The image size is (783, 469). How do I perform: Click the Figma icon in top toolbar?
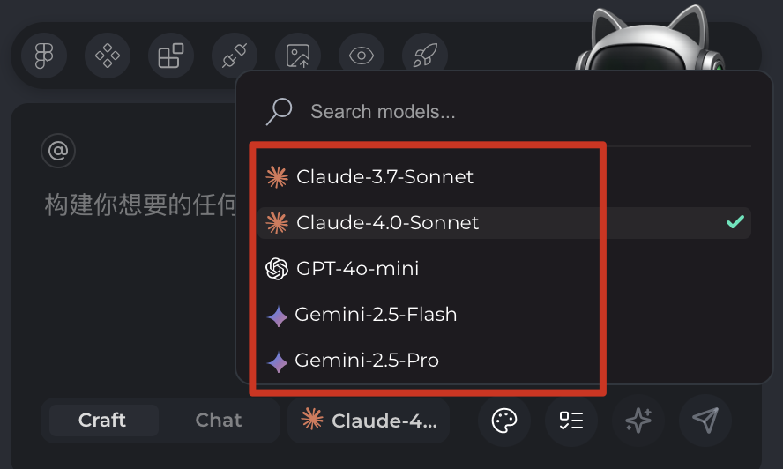pos(44,56)
